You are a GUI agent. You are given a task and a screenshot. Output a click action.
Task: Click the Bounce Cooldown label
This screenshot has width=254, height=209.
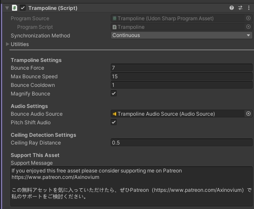tap(33, 85)
